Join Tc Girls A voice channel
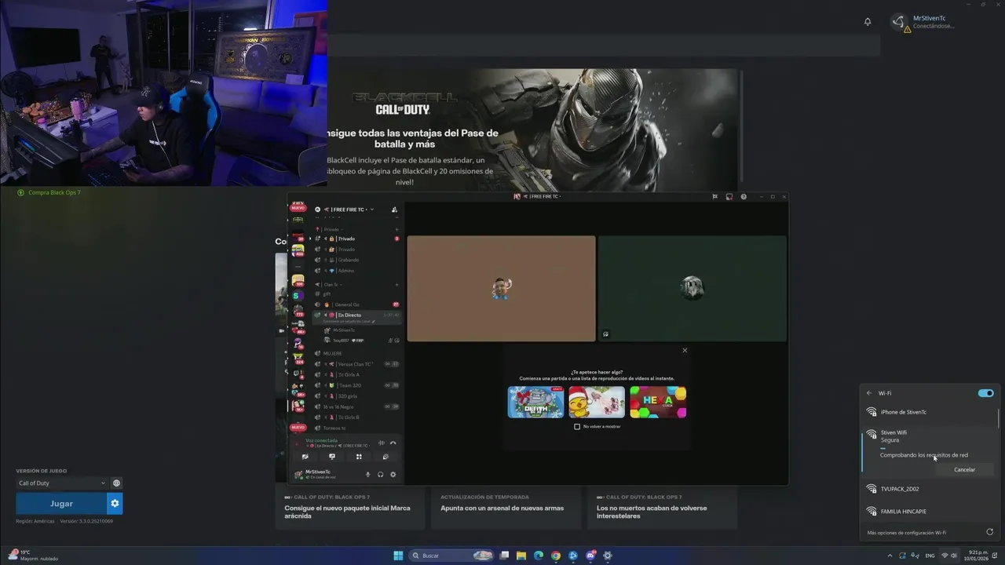The height and width of the screenshot is (565, 1005). [x=356, y=375]
